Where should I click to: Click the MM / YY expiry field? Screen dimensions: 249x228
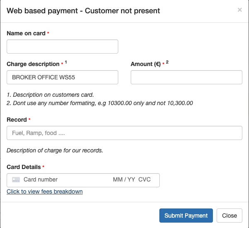coord(124,180)
